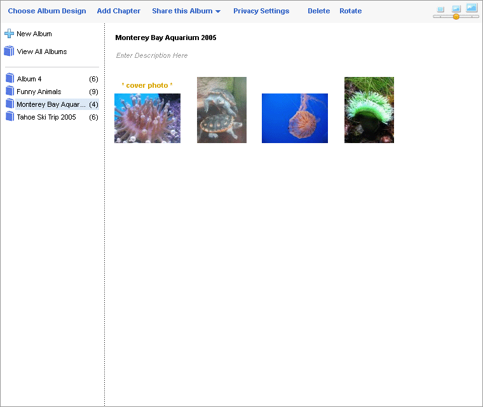Open the Funny Animals album
The image size is (483, 407).
click(x=39, y=92)
